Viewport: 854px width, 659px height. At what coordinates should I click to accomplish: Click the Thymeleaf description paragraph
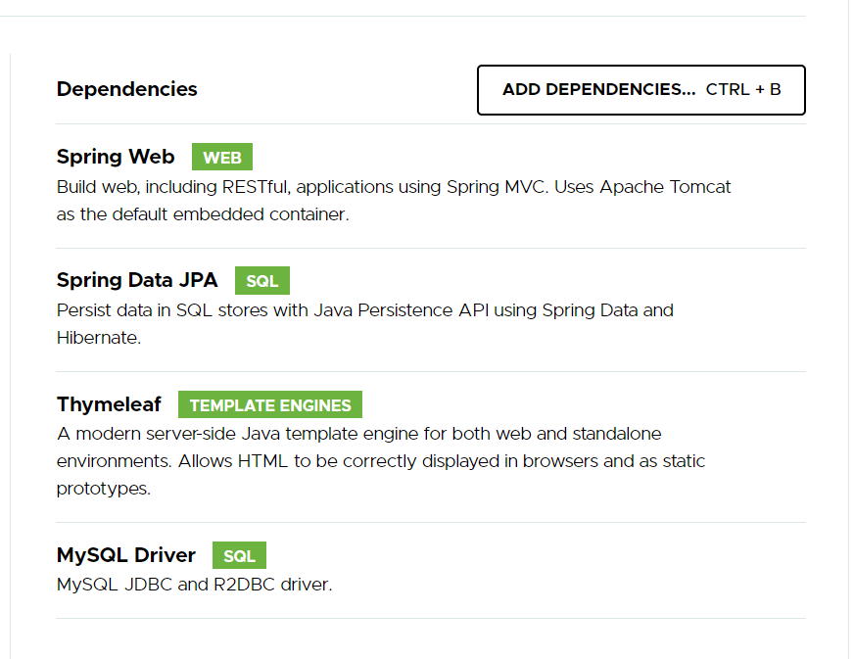(x=380, y=460)
